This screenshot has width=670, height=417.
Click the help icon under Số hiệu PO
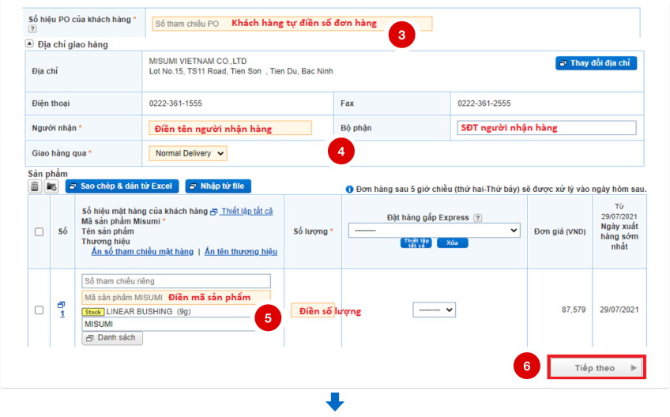[32, 29]
